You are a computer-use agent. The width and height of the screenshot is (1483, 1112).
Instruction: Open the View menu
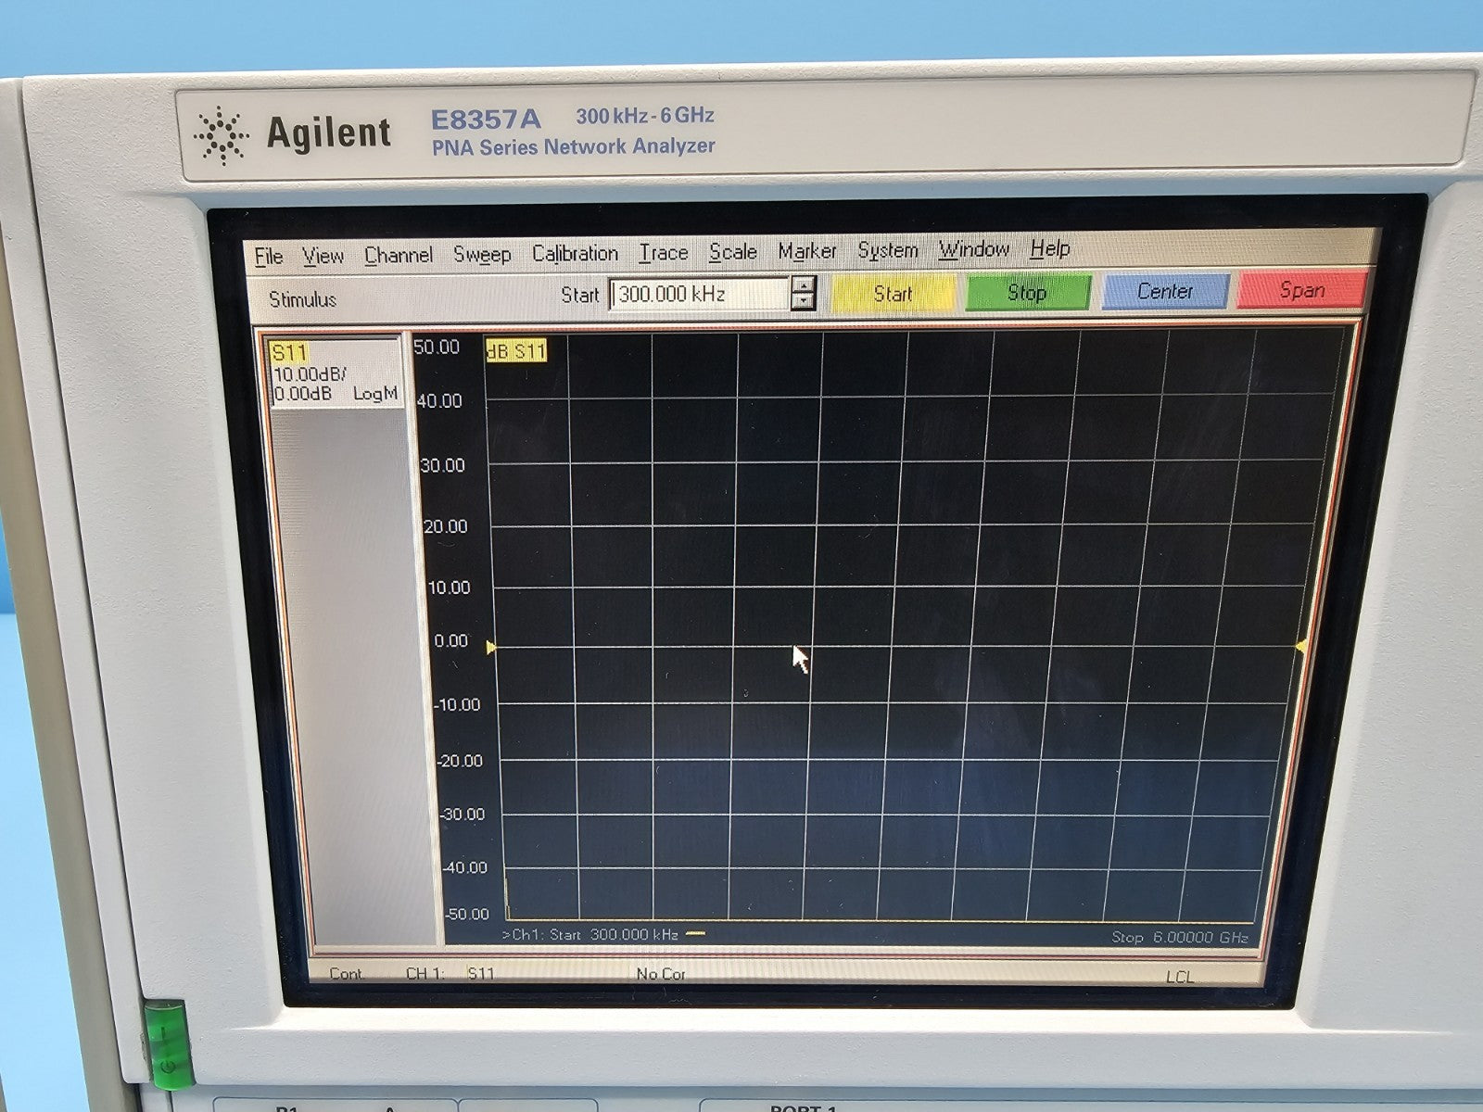point(323,255)
